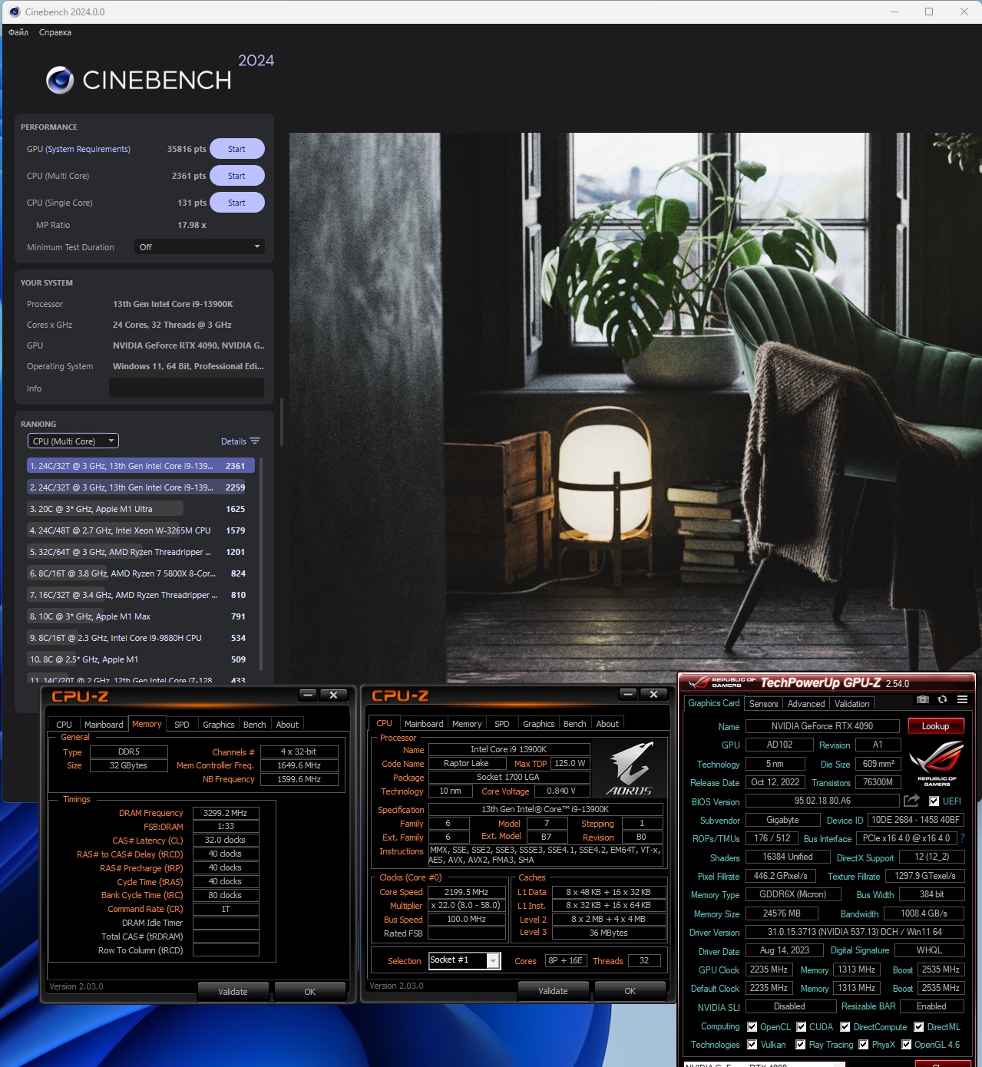
Task: Toggle OpenCL computing checkbox
Action: point(752,1027)
